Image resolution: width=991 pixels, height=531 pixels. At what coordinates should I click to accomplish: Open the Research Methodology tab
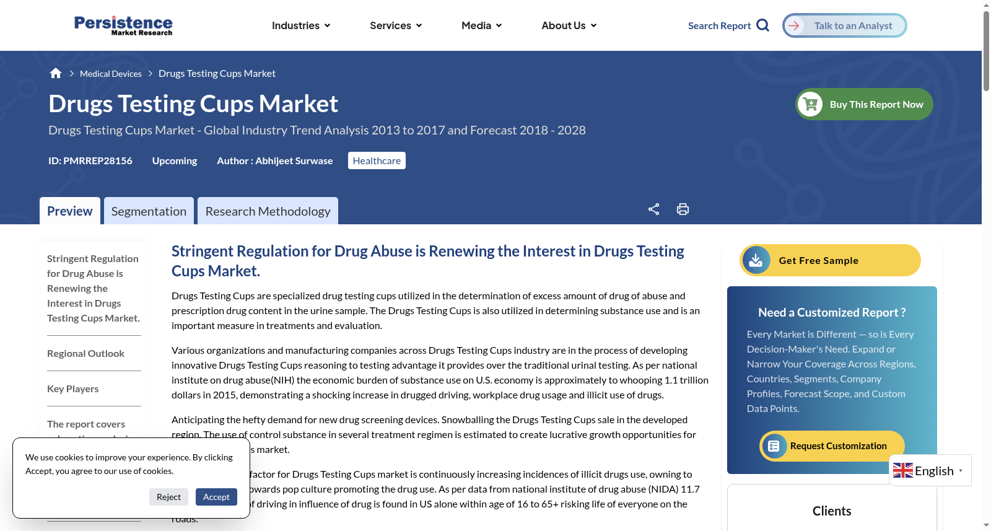(x=268, y=211)
